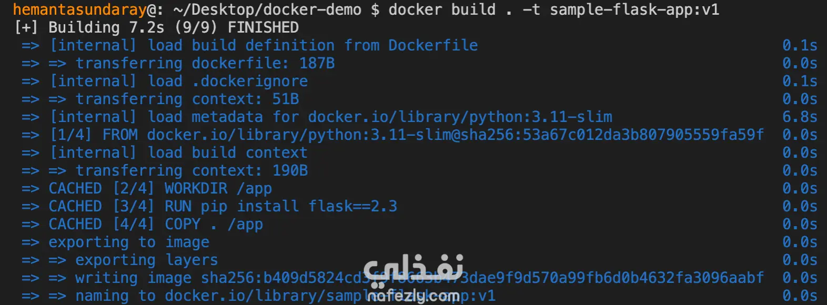The height and width of the screenshot is (305, 827).
Task: Open the nafezly.com watermark link
Action: pos(413,297)
